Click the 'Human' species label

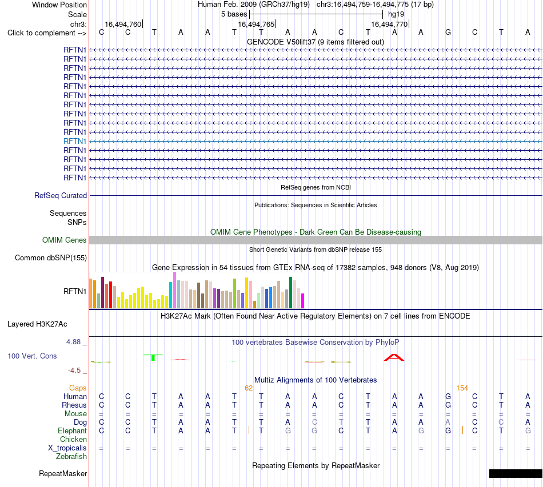click(75, 396)
